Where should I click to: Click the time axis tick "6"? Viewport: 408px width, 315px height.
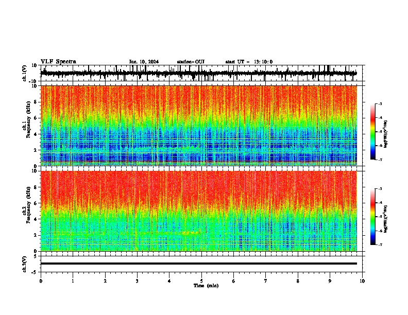(233, 281)
